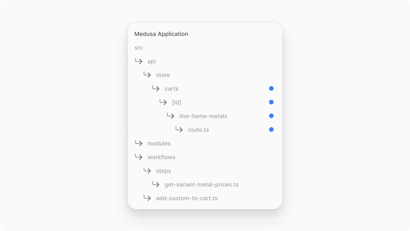Select the line-items-metals folder
Image resolution: width=410 pixels, height=231 pixels.
pyautogui.click(x=203, y=116)
